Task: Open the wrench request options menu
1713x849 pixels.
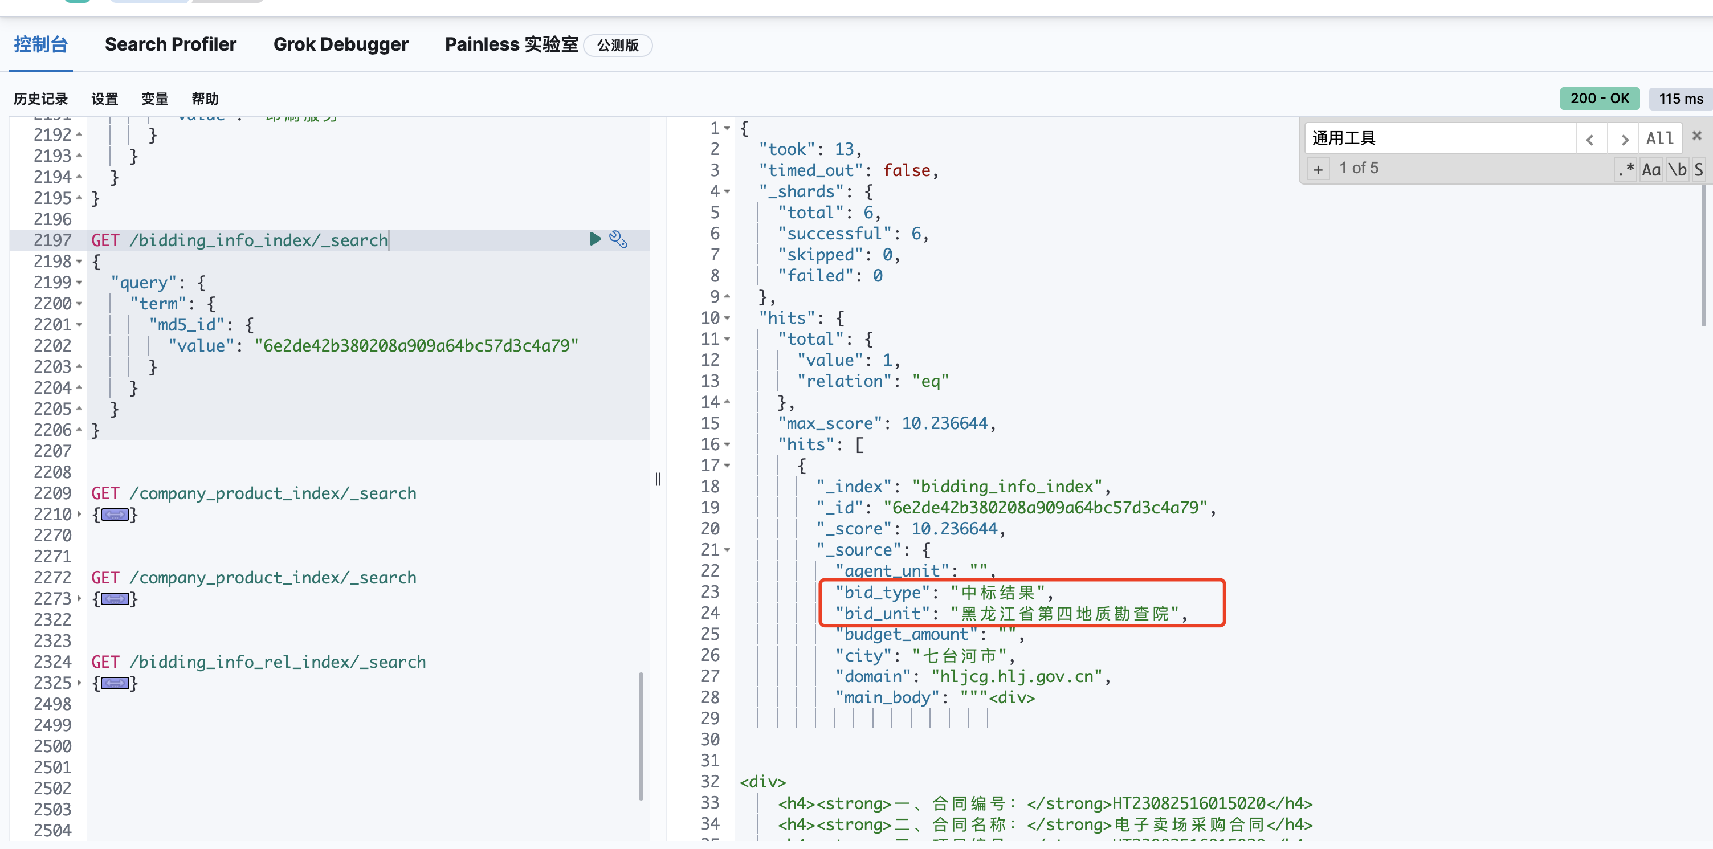Action: [x=618, y=239]
